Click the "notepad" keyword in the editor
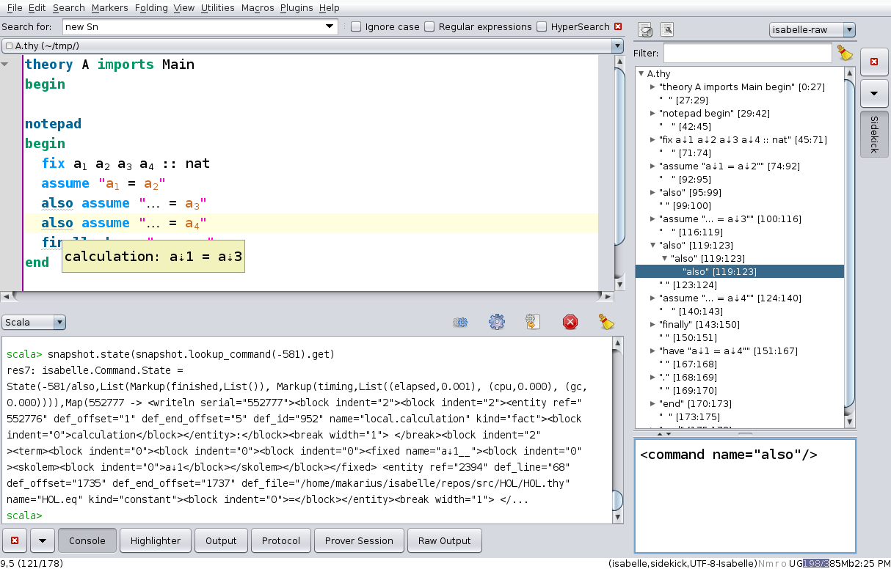The height and width of the screenshot is (569, 891). tap(53, 123)
